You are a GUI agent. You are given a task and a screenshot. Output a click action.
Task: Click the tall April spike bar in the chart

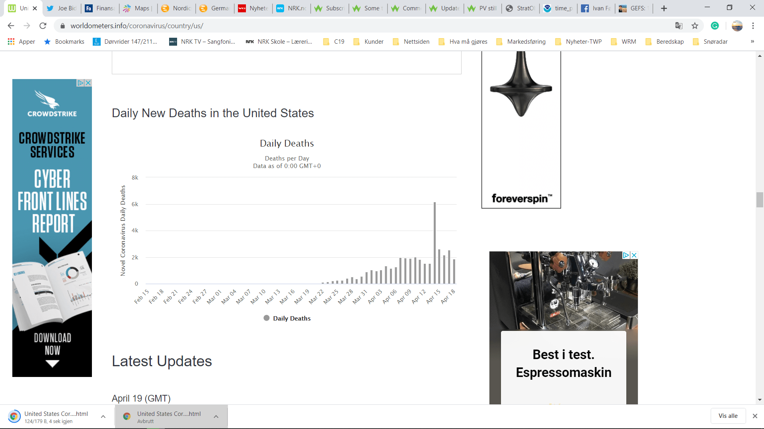(x=435, y=242)
